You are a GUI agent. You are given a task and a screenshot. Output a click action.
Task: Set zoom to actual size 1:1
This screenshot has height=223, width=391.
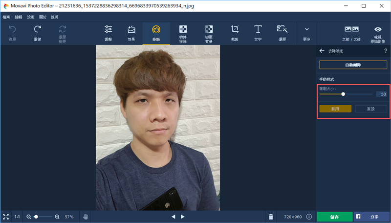click(17, 217)
